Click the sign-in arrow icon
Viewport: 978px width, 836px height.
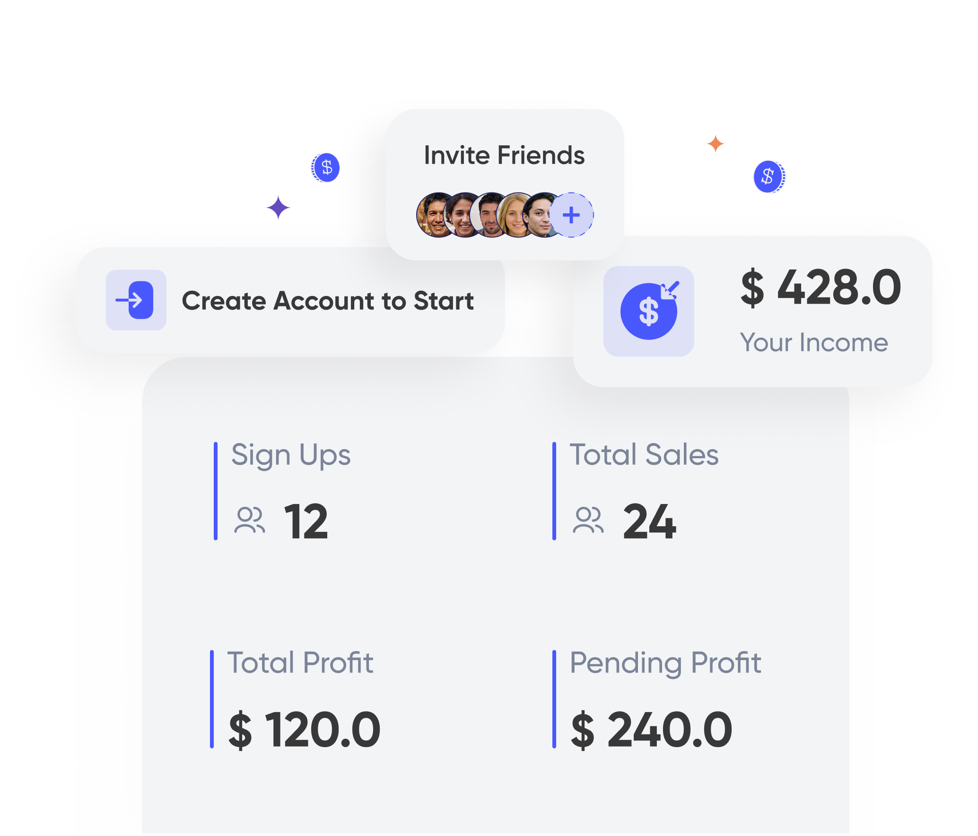tap(136, 300)
